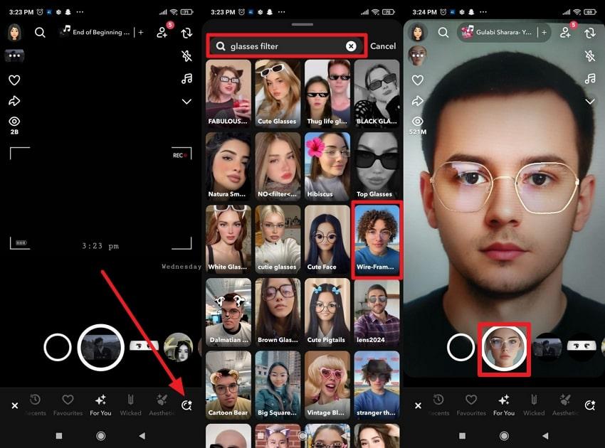Open the Top Glasses lens
The image size is (605, 448).
pos(377,166)
